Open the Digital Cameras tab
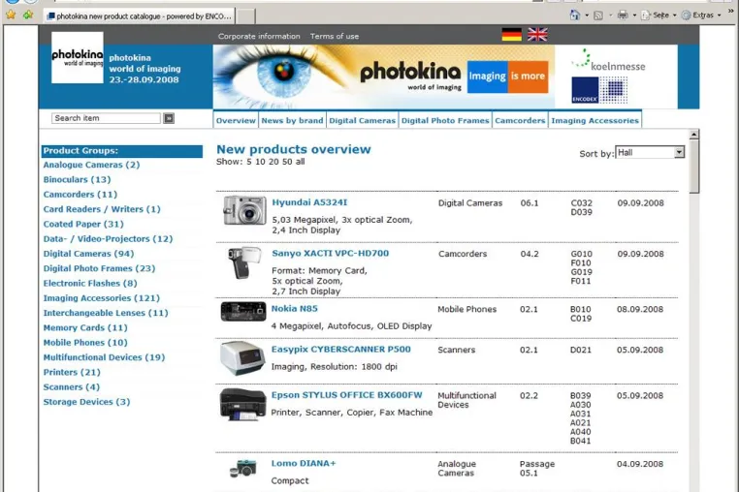 pyautogui.click(x=362, y=120)
